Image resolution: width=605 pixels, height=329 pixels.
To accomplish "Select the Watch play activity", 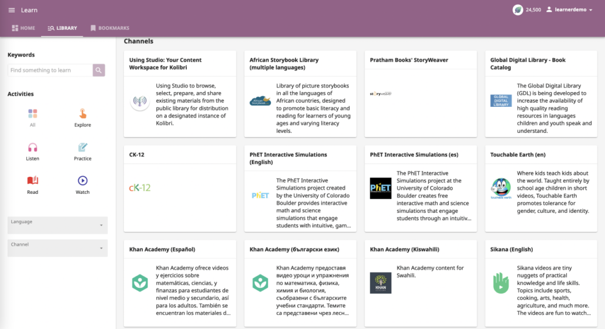I will tap(83, 180).
